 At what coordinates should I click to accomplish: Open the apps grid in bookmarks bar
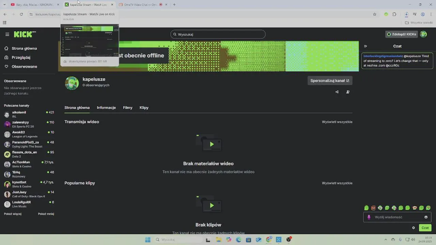pyautogui.click(x=4, y=23)
